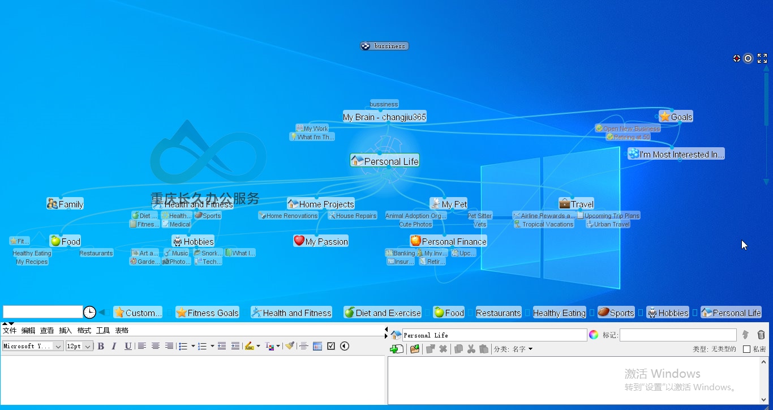The height and width of the screenshot is (410, 773).
Task: Click the trash can delete icon
Action: tap(761, 335)
